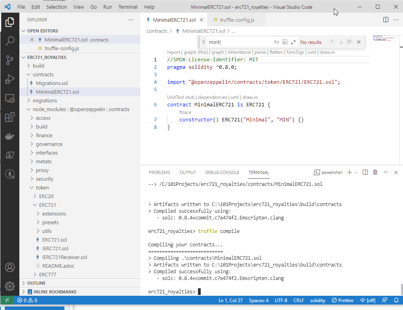Click the 'ftrace' code lens link

tap(185, 112)
